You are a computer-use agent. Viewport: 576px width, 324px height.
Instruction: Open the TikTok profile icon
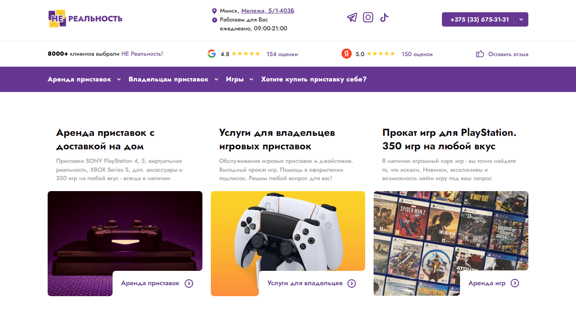[384, 17]
